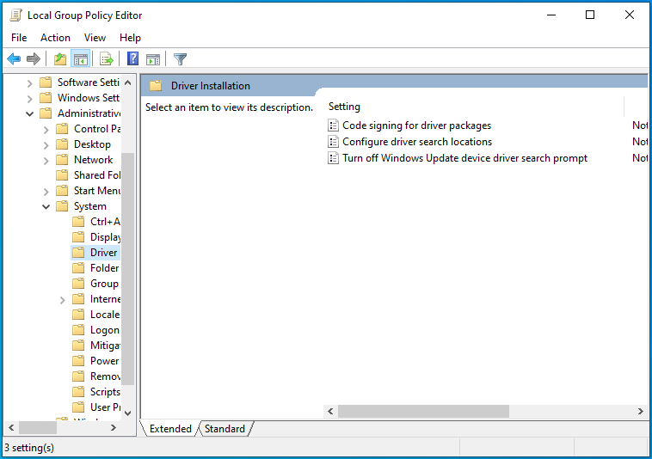Viewport: 652px width, 459px height.
Task: Select 'Turn off Windows Update device driver search prompt'
Action: click(x=464, y=158)
